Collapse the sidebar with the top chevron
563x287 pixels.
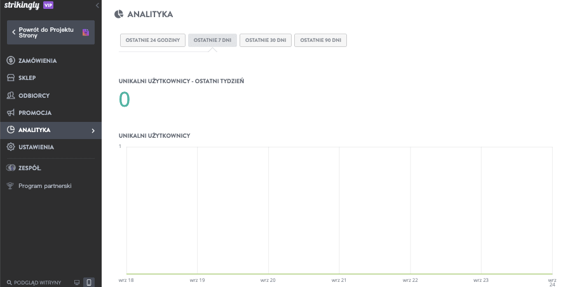[x=97, y=5]
